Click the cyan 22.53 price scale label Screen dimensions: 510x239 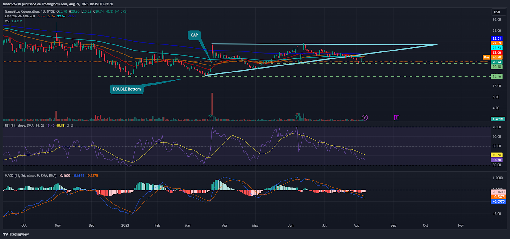point(497,48)
